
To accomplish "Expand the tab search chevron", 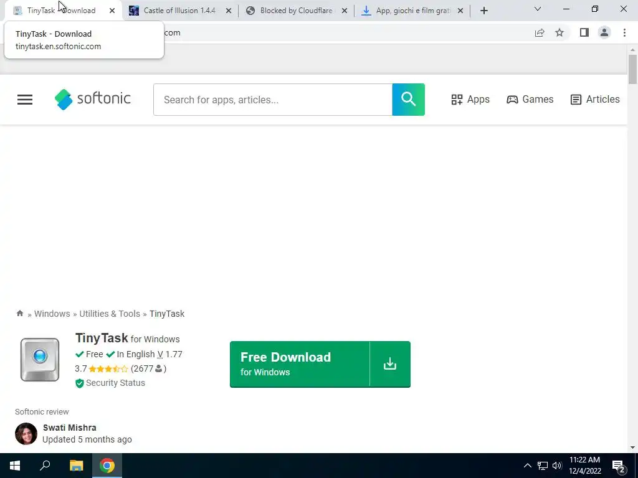I will point(538,9).
